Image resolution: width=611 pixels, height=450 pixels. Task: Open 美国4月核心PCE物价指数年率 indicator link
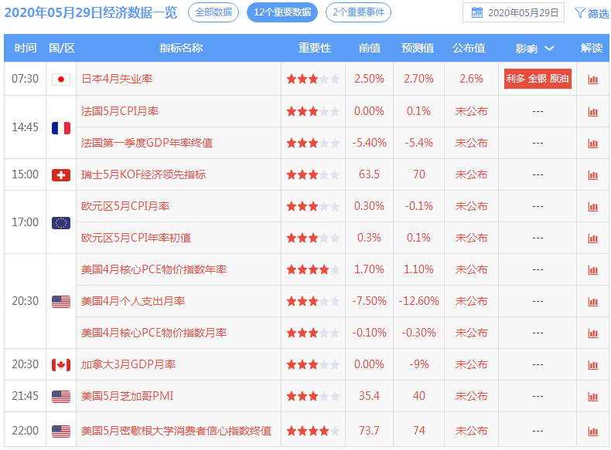pos(154,270)
